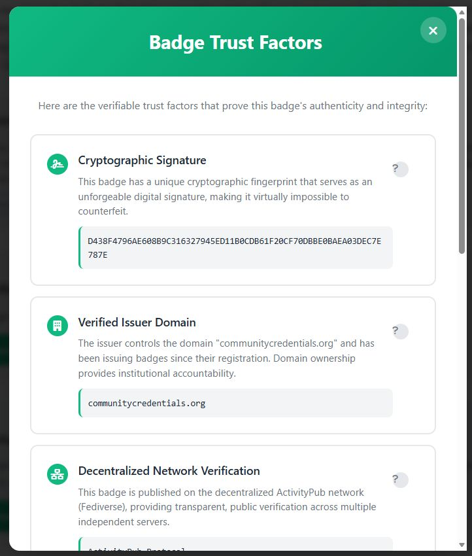Click the unique cryptographic fingerprint description text

(225, 196)
